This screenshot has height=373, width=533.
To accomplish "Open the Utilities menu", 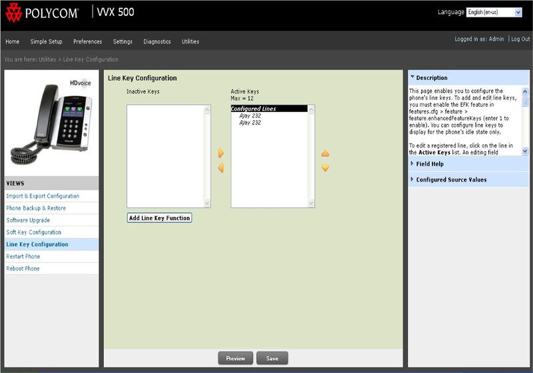I will (x=191, y=41).
